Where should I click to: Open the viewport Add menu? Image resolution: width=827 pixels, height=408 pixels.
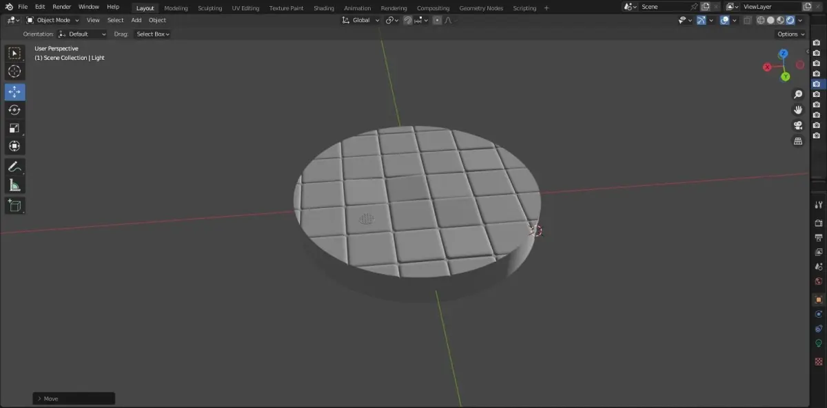pos(136,20)
